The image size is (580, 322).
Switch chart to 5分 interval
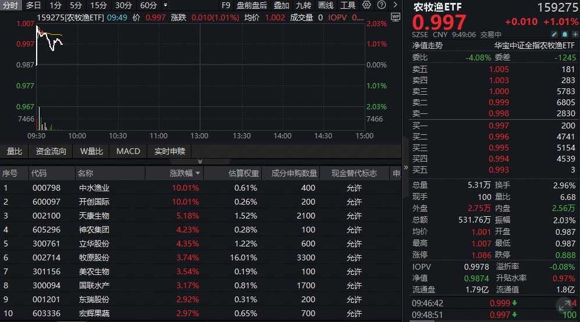76,5
